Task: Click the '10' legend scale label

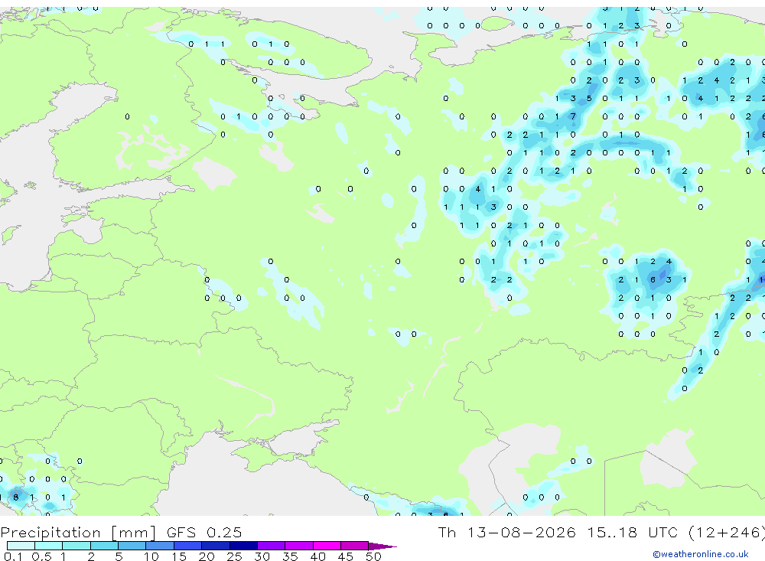Action: click(151, 556)
